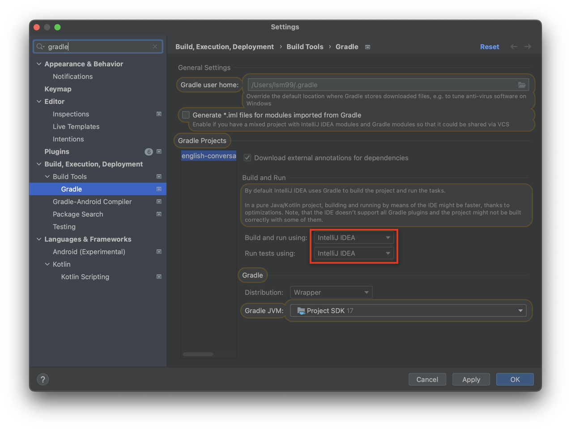Click horizontal scrollbar under project list
The width and height of the screenshot is (571, 430).
point(198,354)
